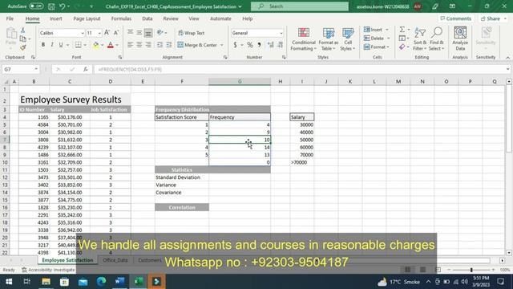Screen dimensions: 513x289
Task: Open the Calibri font name dropdown
Action: point(82,33)
